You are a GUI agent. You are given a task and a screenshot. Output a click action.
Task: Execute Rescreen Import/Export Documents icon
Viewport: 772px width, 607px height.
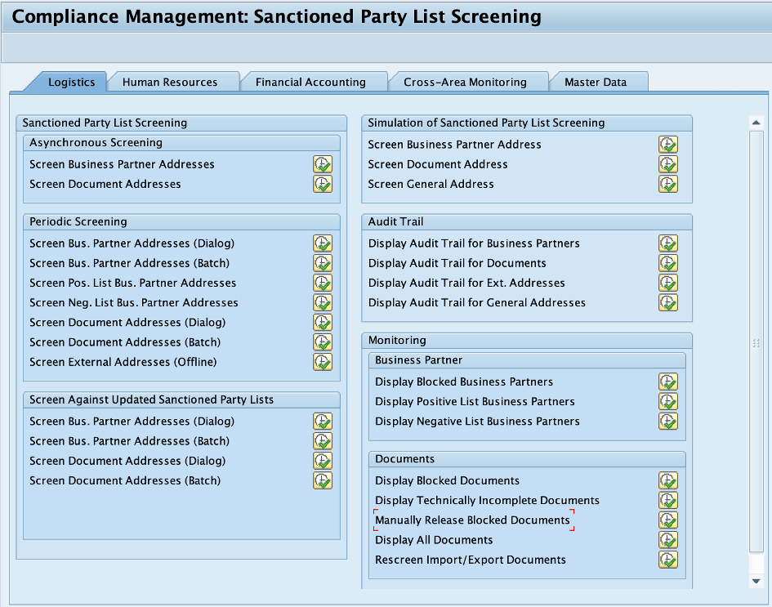point(668,560)
